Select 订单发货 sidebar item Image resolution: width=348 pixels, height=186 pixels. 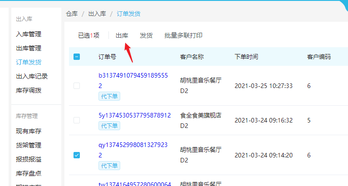29,62
